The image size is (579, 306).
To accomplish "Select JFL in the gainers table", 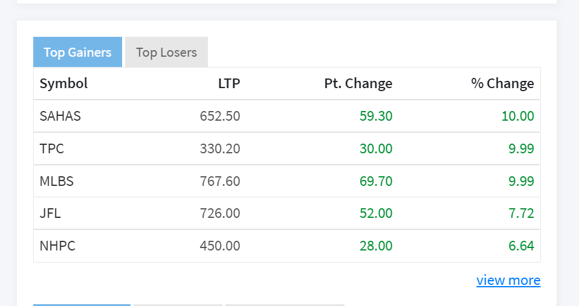I will (50, 213).
